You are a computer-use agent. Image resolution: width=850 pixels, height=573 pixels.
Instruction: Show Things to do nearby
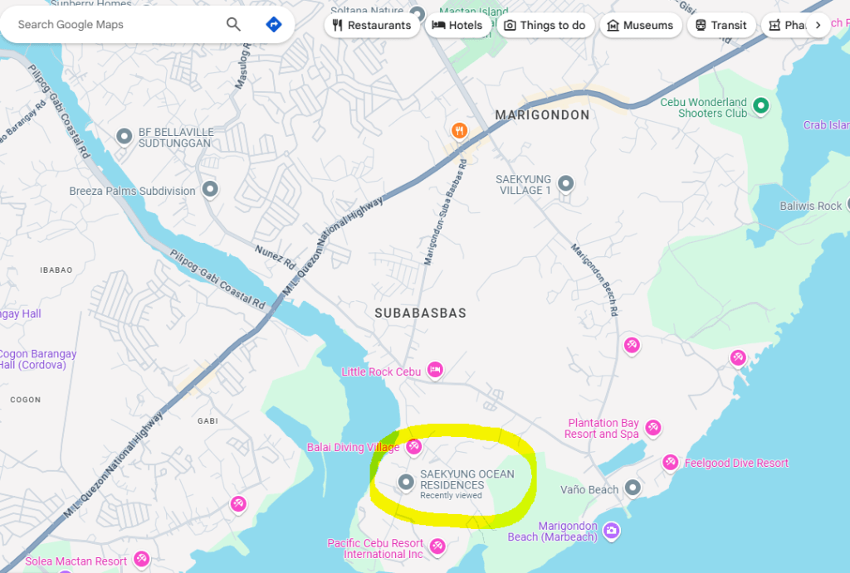point(545,25)
